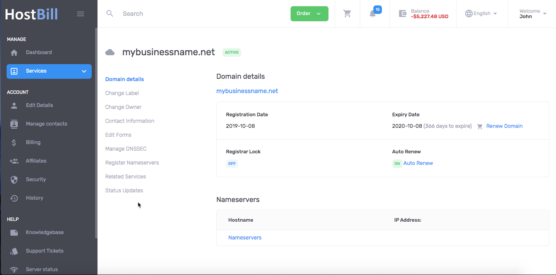
Task: Click the Support Tickets icon
Action: (14, 251)
